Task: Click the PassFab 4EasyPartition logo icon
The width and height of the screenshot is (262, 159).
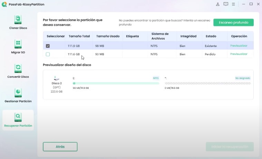Action: [x=4, y=4]
